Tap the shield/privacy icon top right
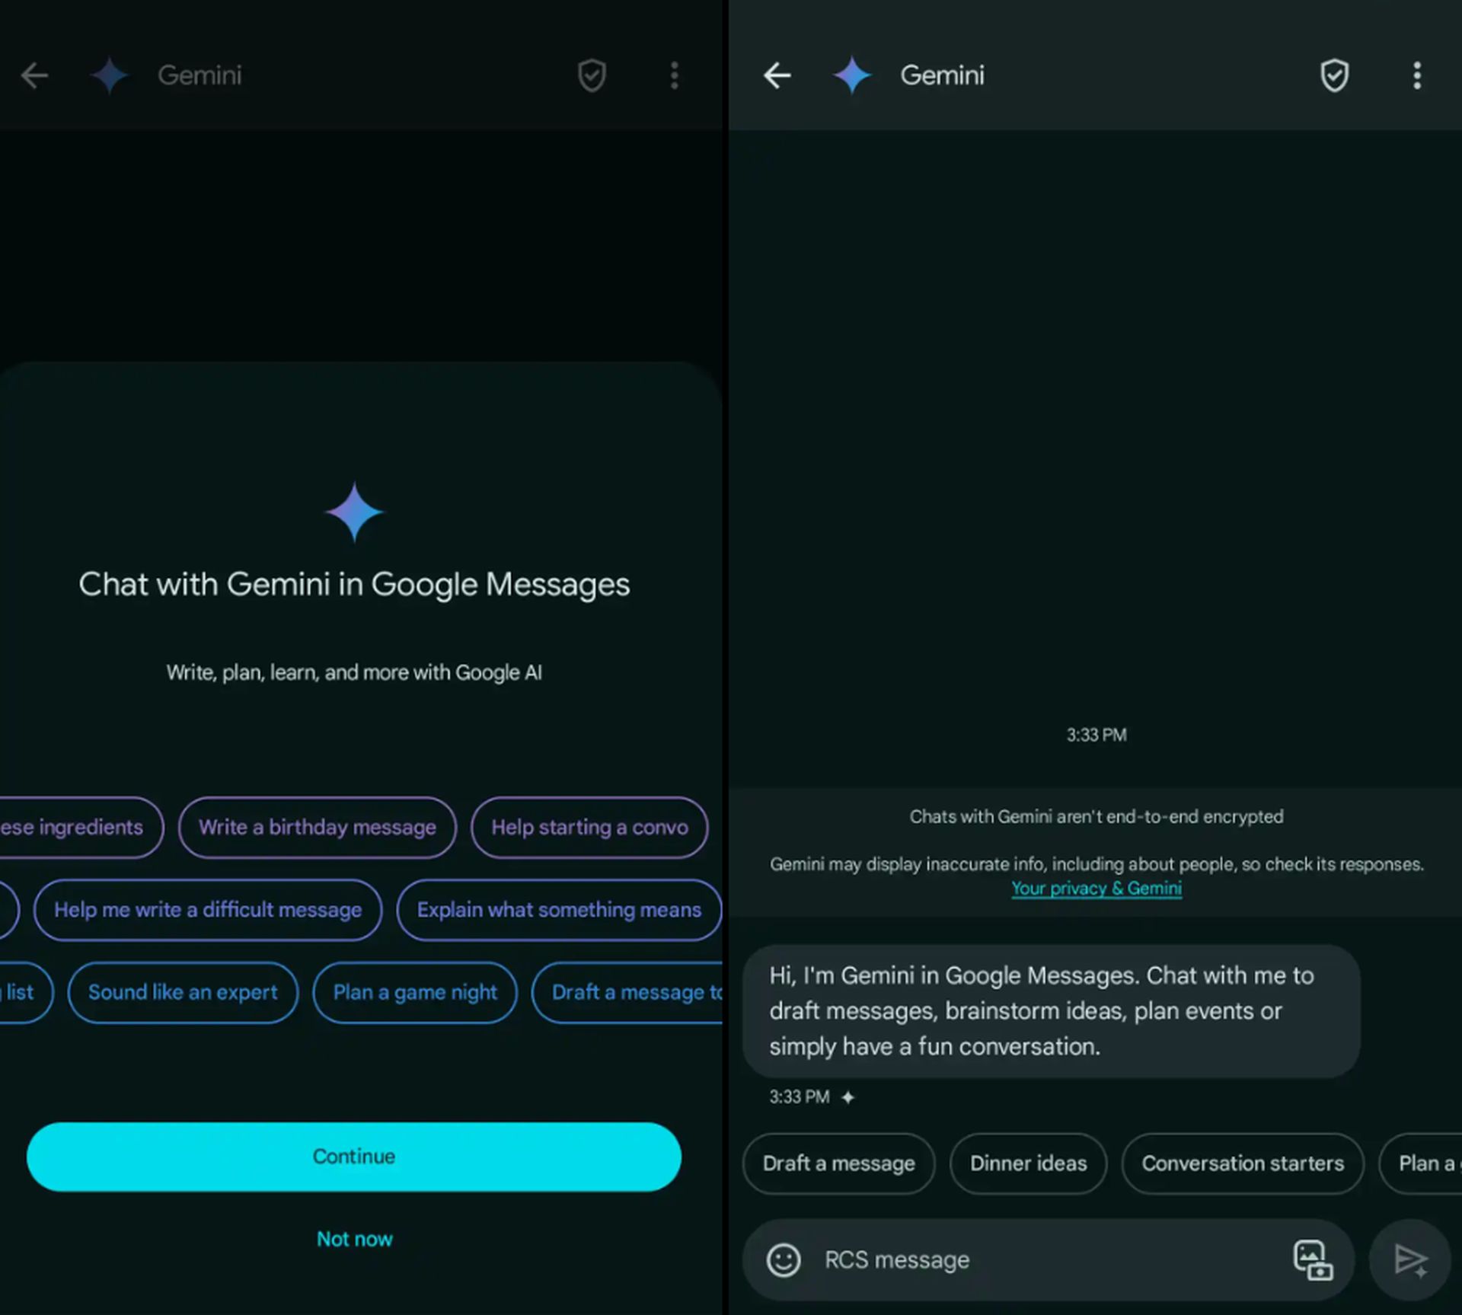The height and width of the screenshot is (1315, 1462). (1335, 74)
